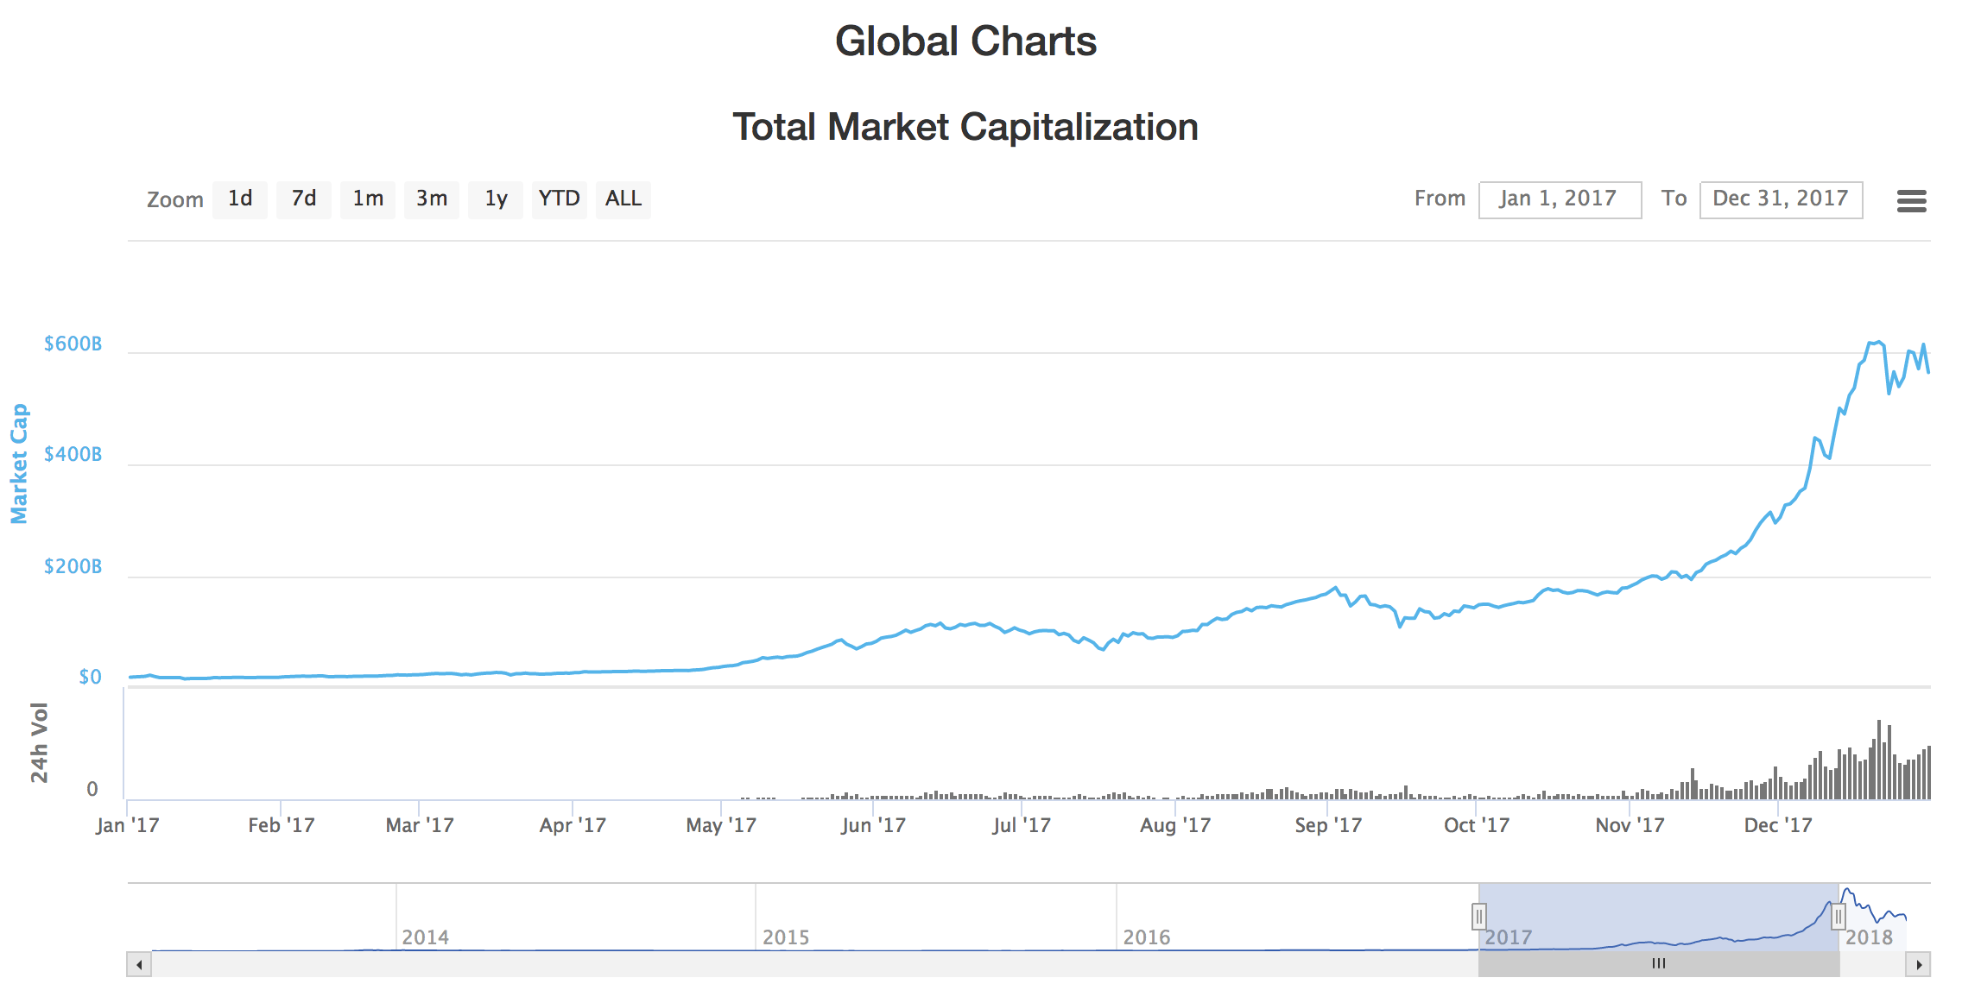The height and width of the screenshot is (1003, 1981).
Task: Select the 3m zoom range
Action: tap(432, 199)
